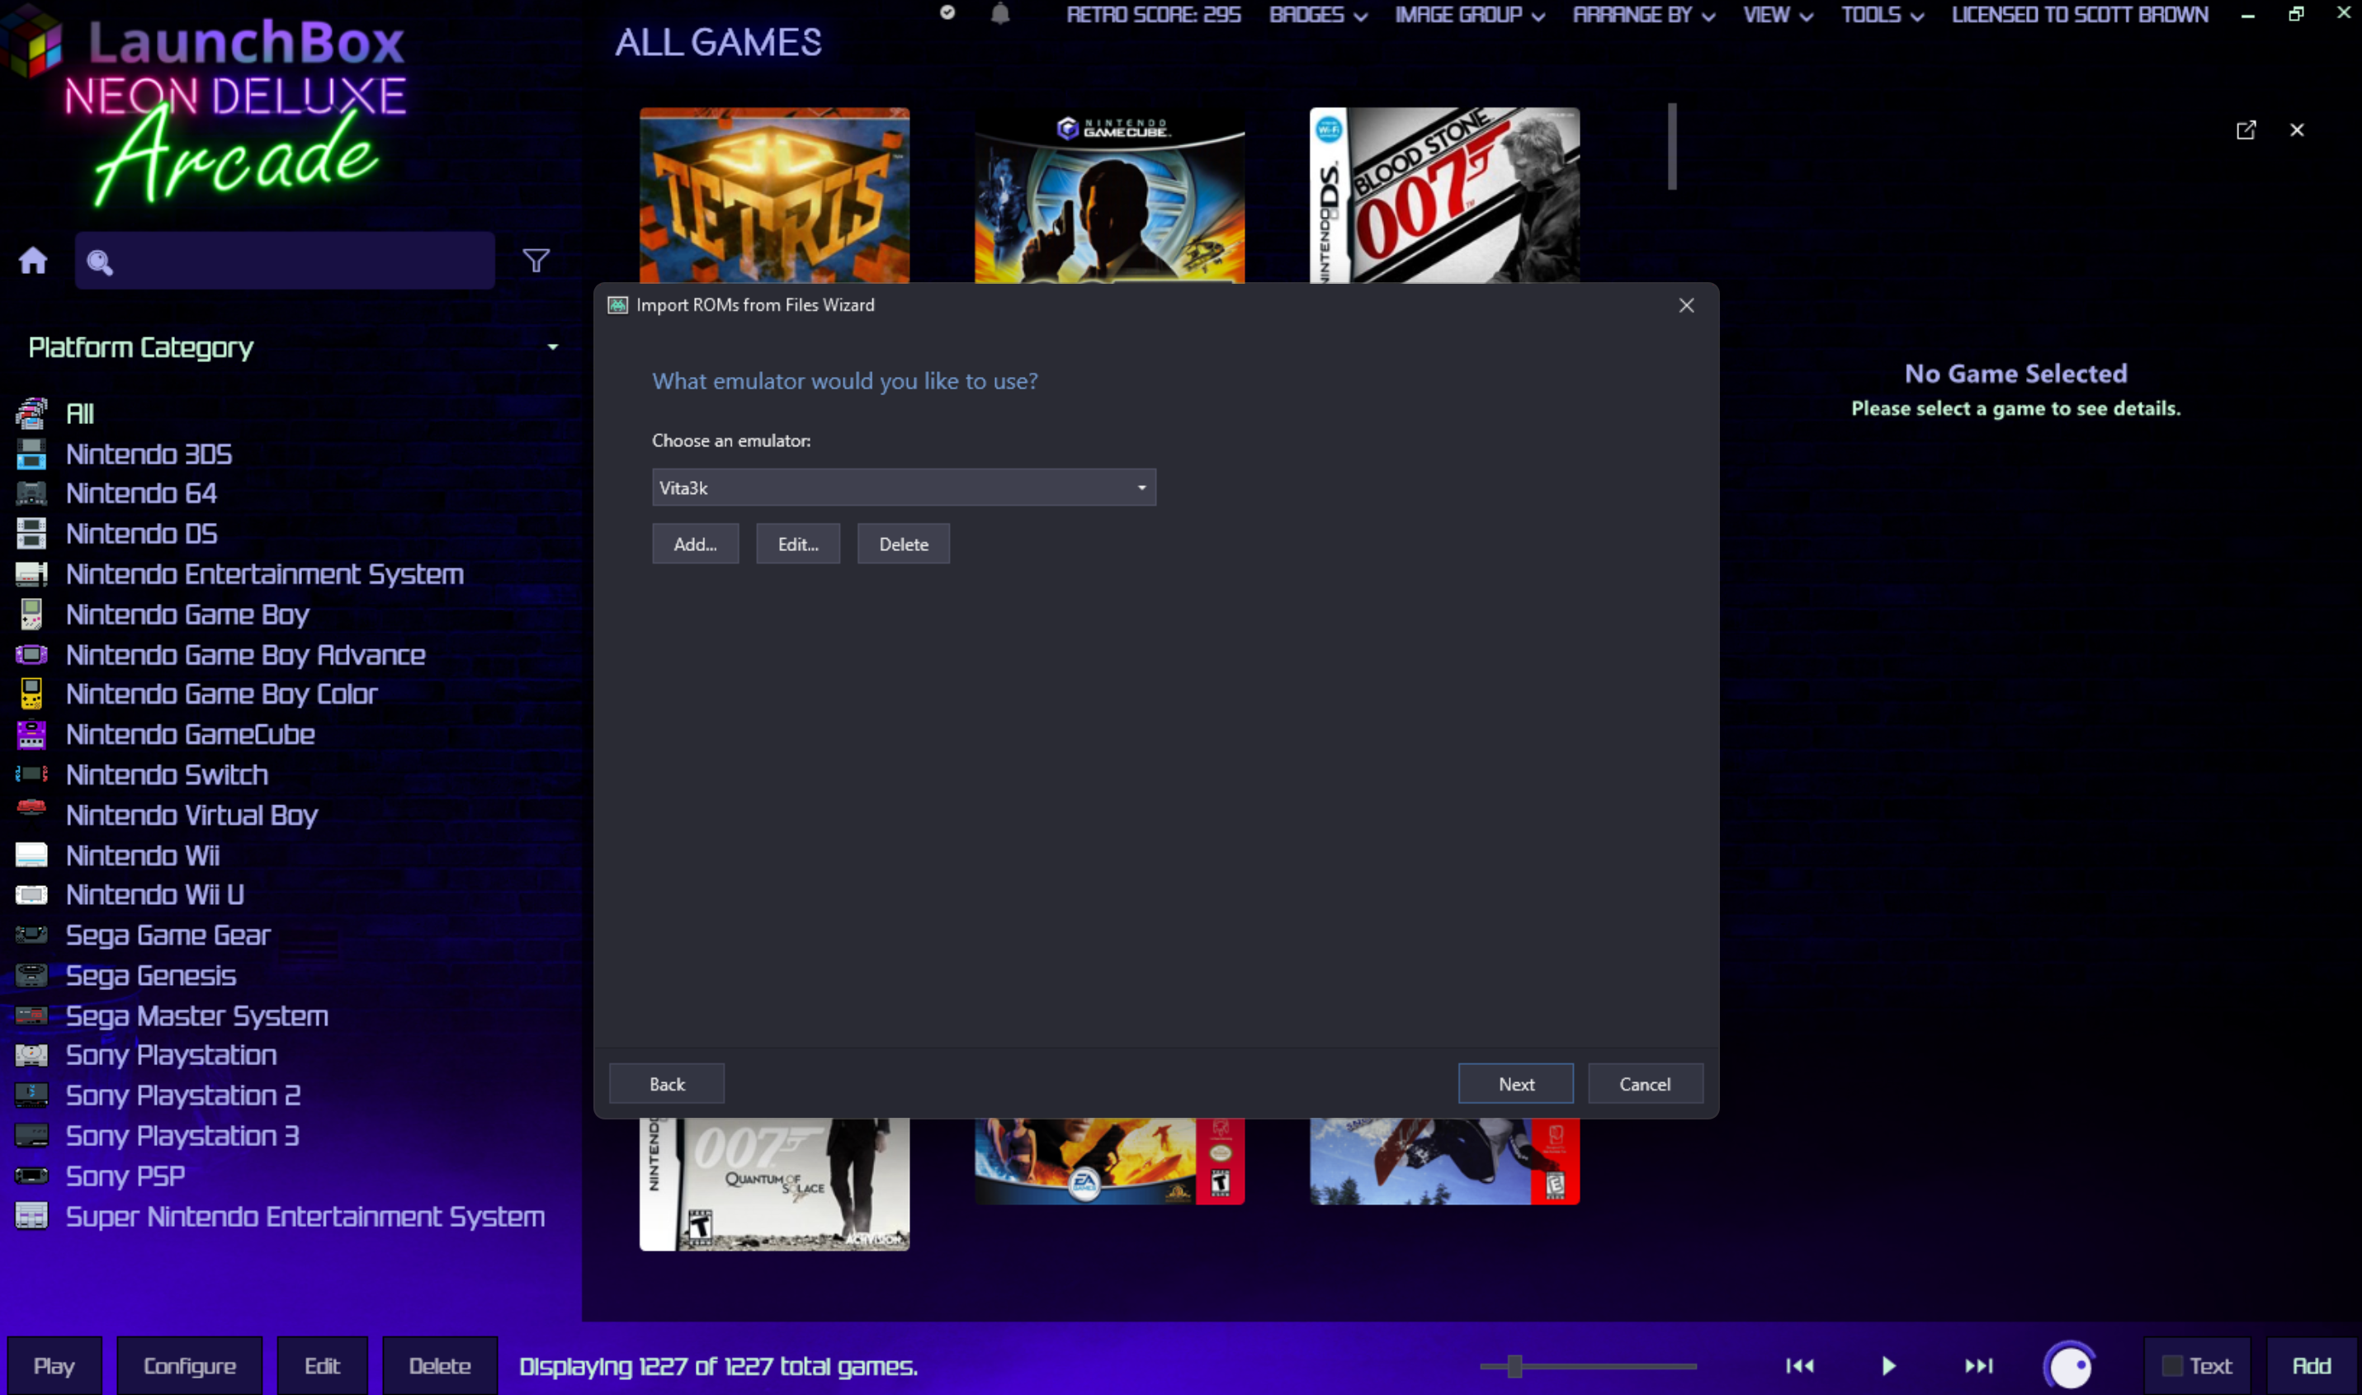Cancel the import wizard
The height and width of the screenshot is (1395, 2362).
[x=1645, y=1084]
